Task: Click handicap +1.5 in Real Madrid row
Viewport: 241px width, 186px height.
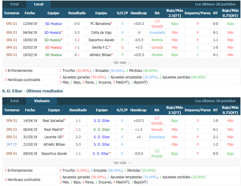Action: point(138,130)
